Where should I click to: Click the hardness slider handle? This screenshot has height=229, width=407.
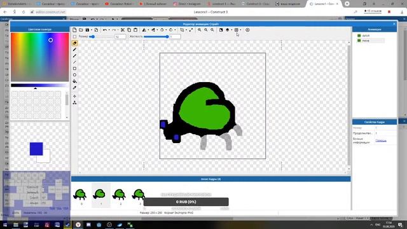[x=167, y=37]
